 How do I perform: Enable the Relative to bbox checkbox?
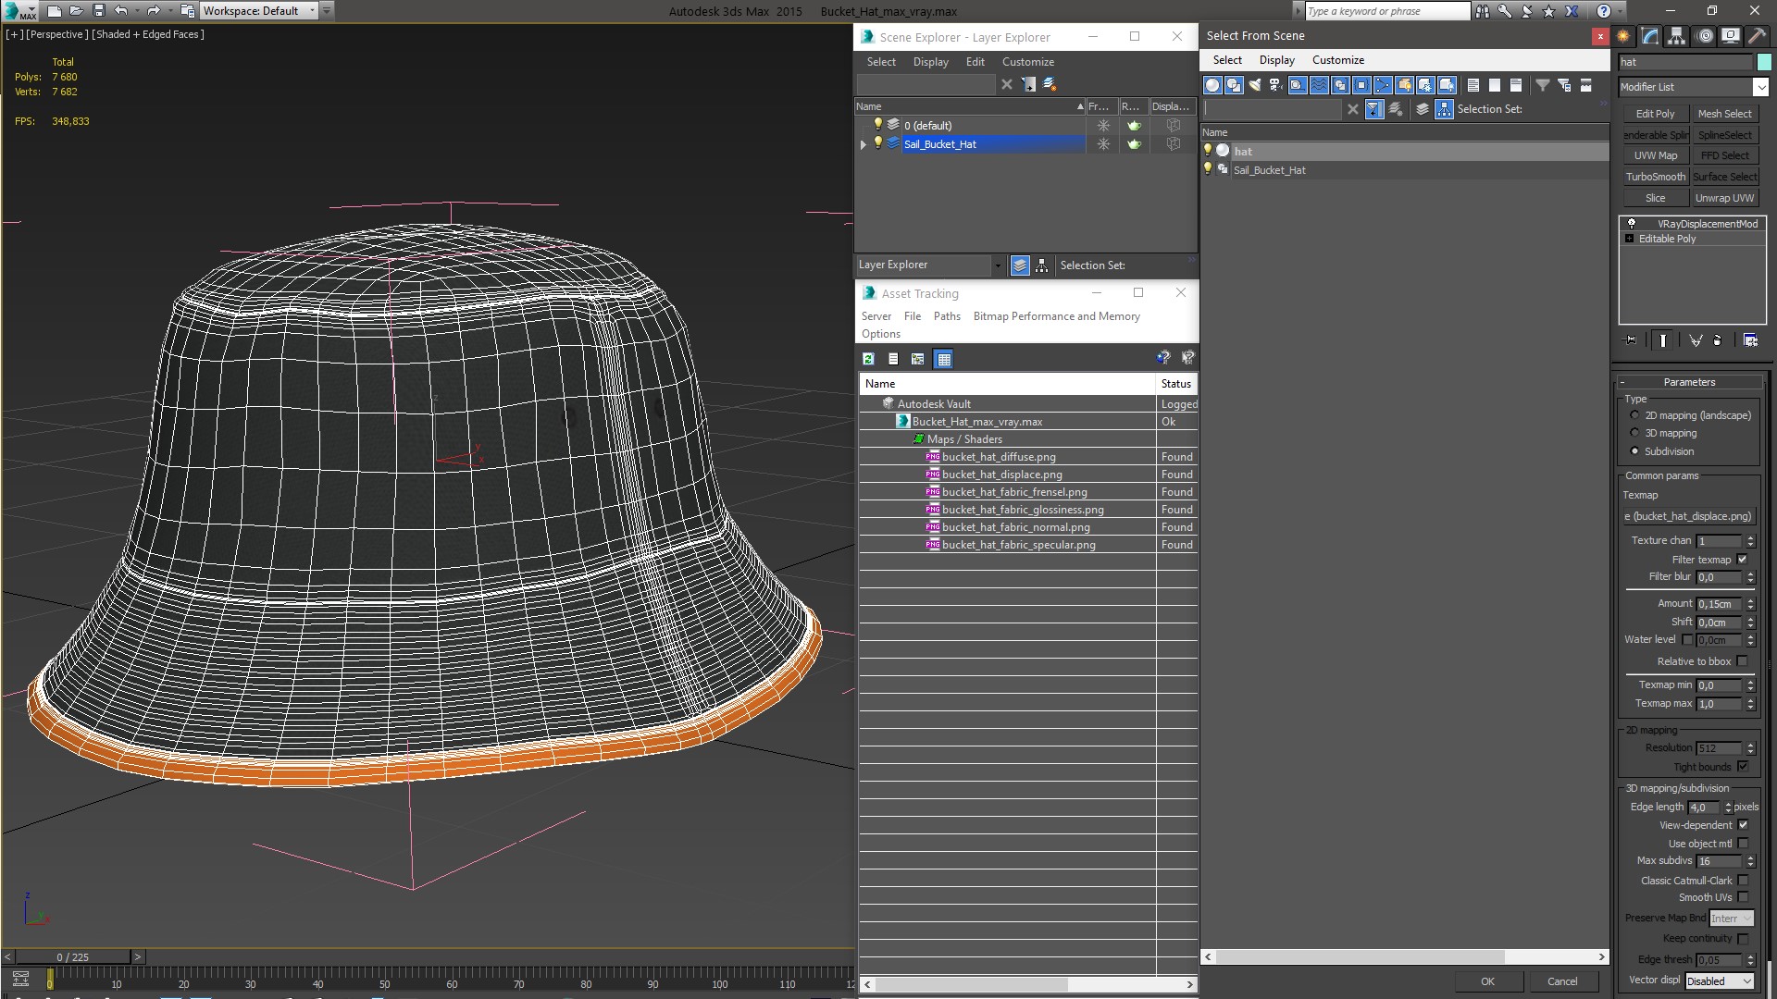pos(1743,661)
